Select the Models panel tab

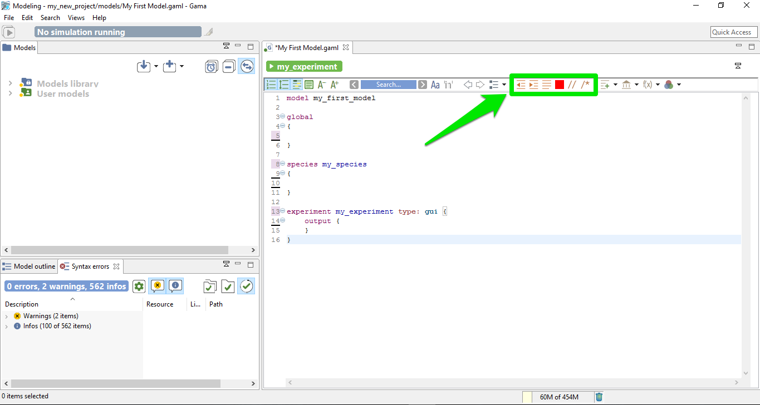pos(19,48)
